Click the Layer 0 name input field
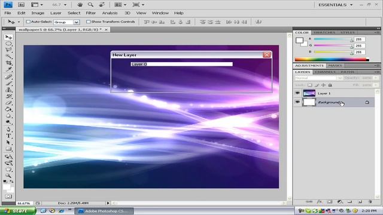The width and height of the screenshot is (383, 215). click(181, 64)
